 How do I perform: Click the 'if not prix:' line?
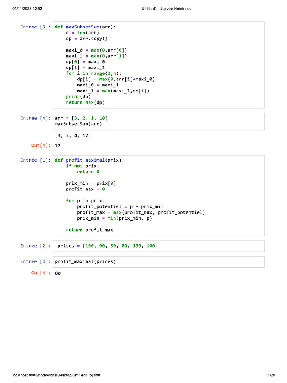[x=82, y=166]
